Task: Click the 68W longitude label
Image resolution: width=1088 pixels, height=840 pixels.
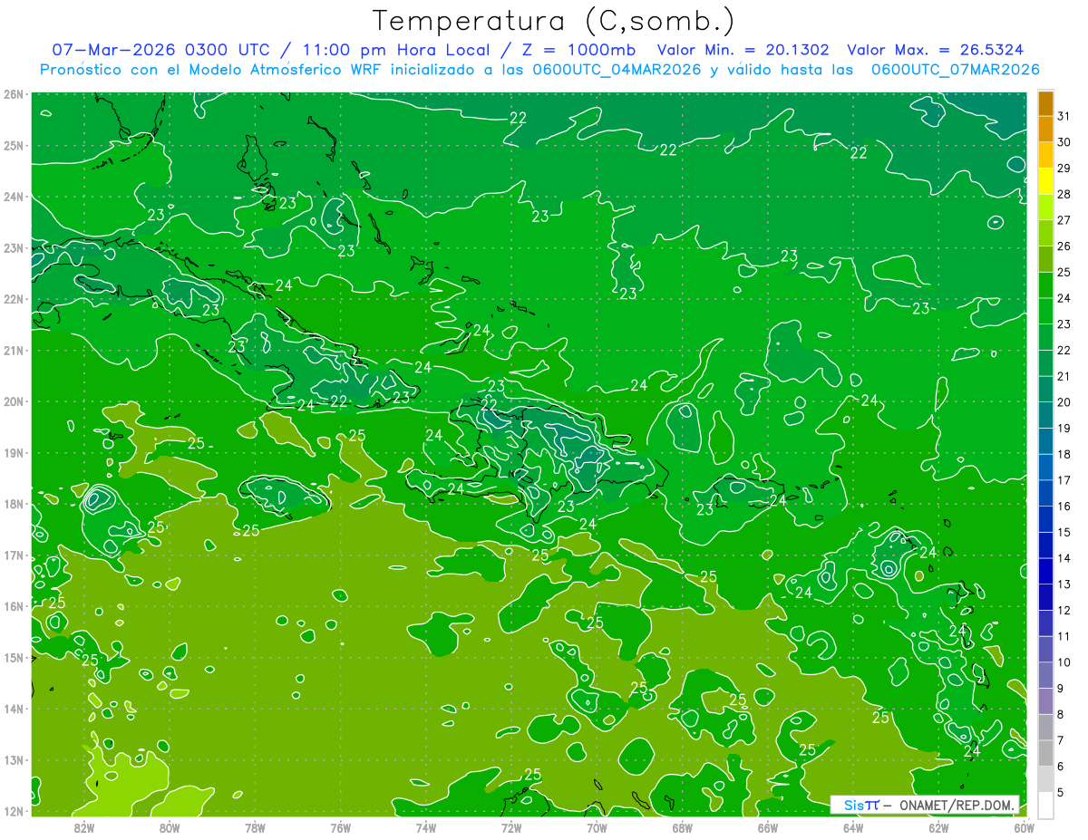Action: tap(683, 827)
